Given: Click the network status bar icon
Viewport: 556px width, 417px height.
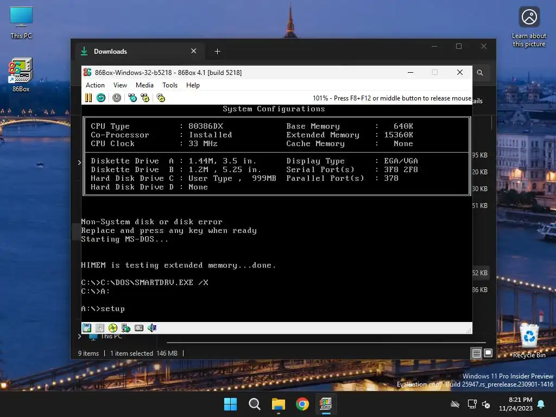Looking at the screenshot, I should point(126,328).
